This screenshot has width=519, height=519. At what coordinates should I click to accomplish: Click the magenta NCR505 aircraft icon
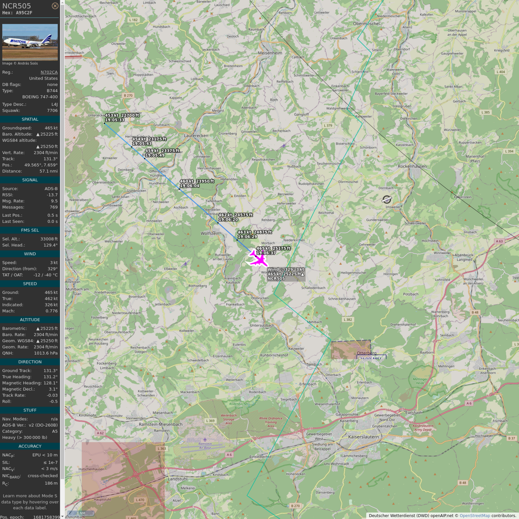(258, 259)
